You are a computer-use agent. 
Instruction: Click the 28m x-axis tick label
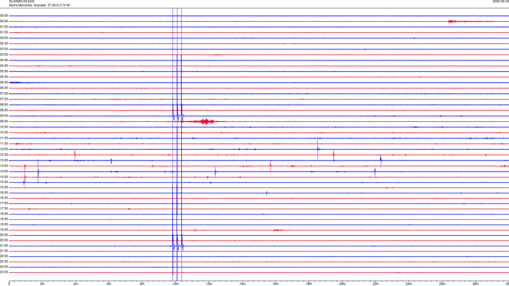(476, 284)
